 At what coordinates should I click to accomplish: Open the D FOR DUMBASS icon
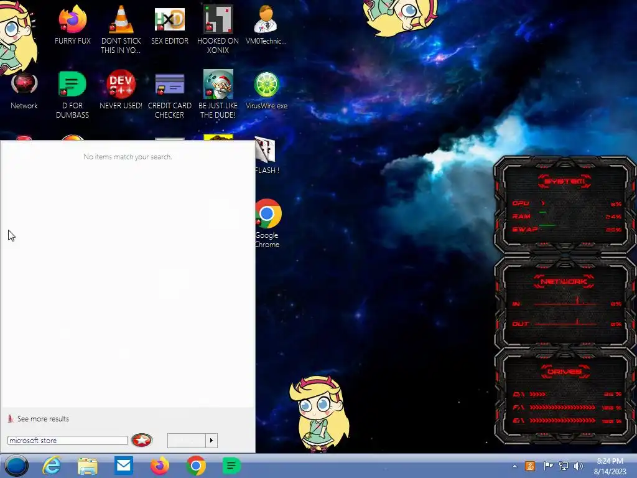click(72, 95)
